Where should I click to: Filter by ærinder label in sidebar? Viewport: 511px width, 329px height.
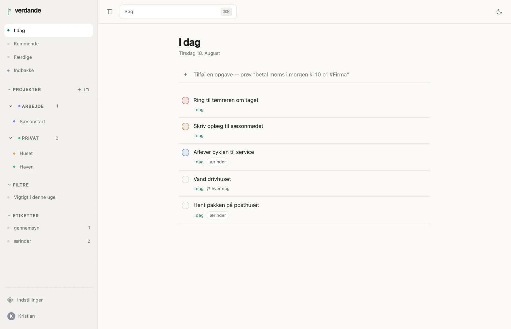[49, 241]
